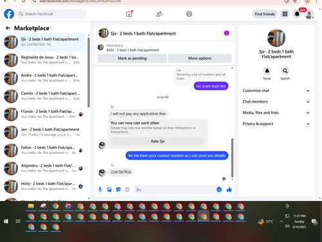The image size is (322, 242).
Task: Open Holly 2 beds 1 bath conversation
Action: point(43,186)
